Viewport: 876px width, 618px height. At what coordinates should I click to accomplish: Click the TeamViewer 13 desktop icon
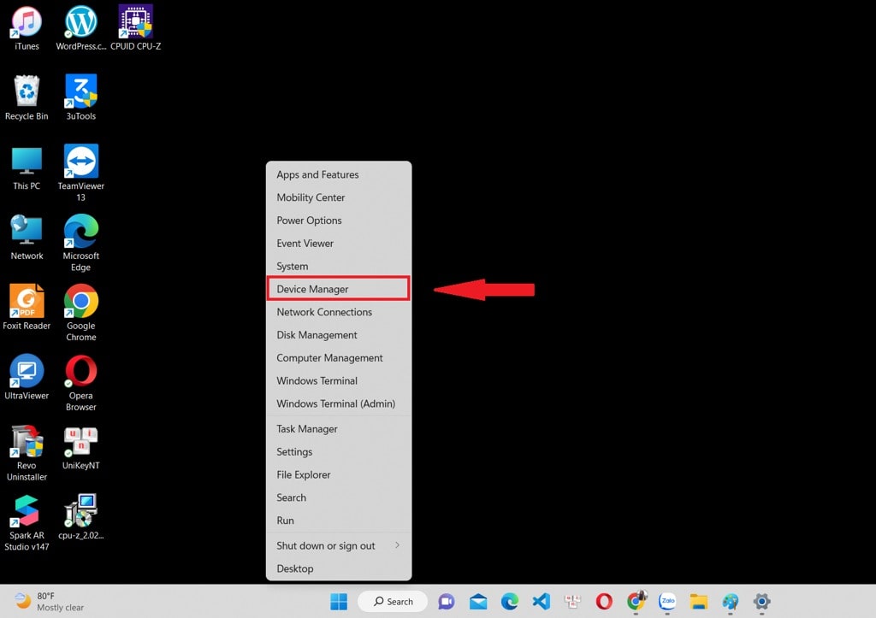pos(81,162)
